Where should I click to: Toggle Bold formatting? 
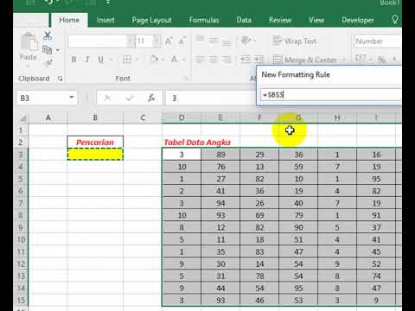[73, 60]
